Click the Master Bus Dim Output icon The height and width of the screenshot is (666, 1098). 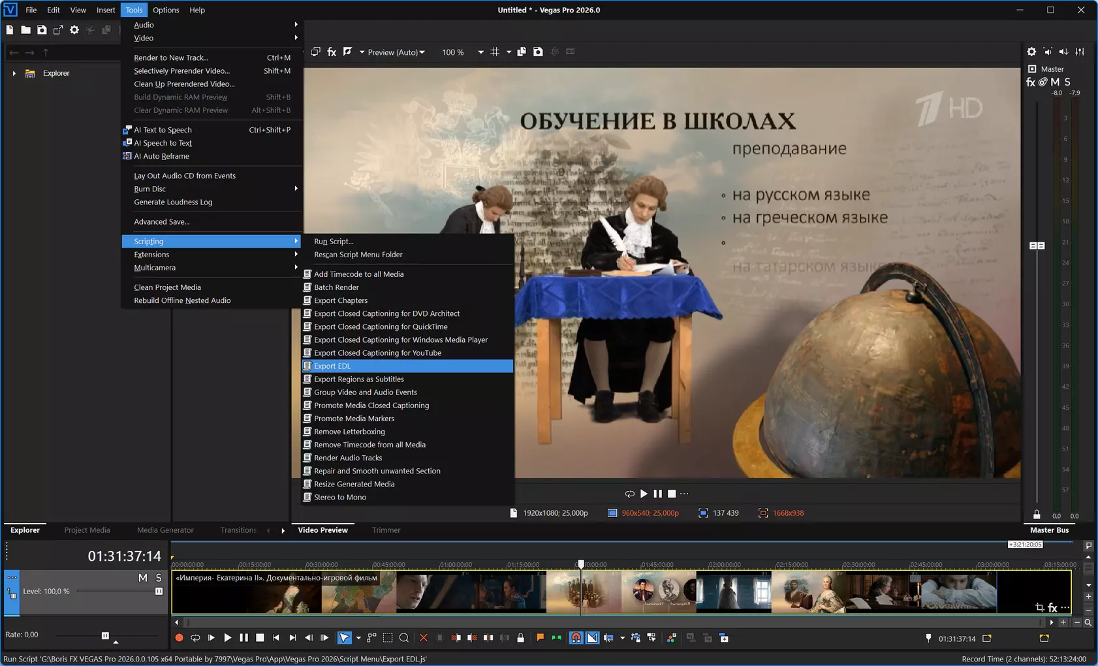(x=1064, y=52)
